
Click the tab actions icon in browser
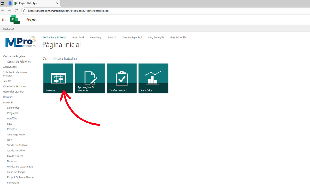[x=3, y=3]
